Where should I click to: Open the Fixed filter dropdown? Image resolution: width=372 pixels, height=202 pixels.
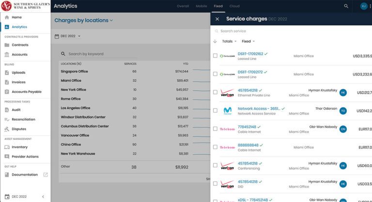point(248,42)
